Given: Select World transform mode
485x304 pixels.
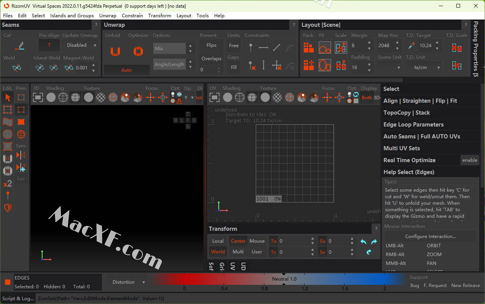Looking at the screenshot, I should click(x=218, y=252).
